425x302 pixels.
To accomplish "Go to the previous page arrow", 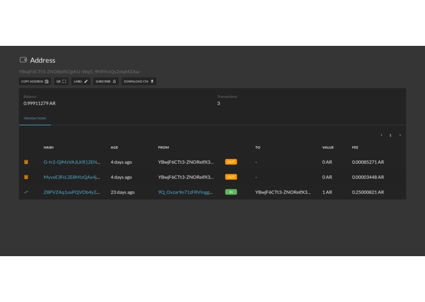I will [x=382, y=135].
